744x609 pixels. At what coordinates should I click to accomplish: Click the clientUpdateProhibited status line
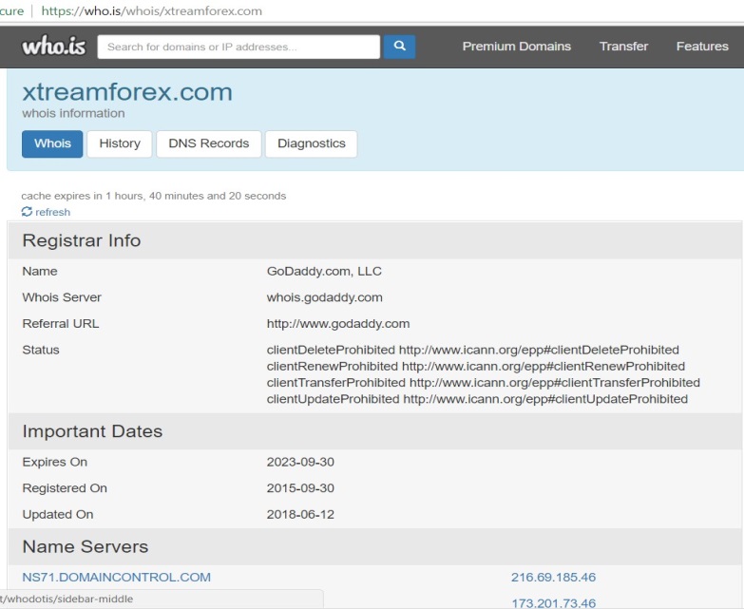(477, 399)
